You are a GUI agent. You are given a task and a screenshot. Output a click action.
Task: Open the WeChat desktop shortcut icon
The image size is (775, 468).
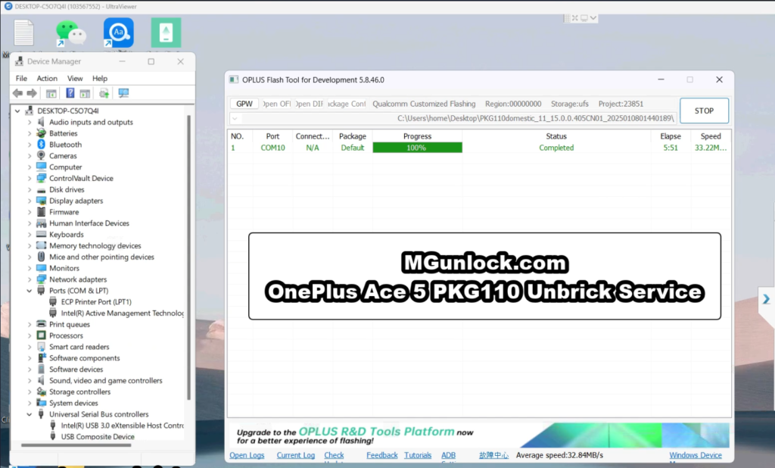pos(70,33)
